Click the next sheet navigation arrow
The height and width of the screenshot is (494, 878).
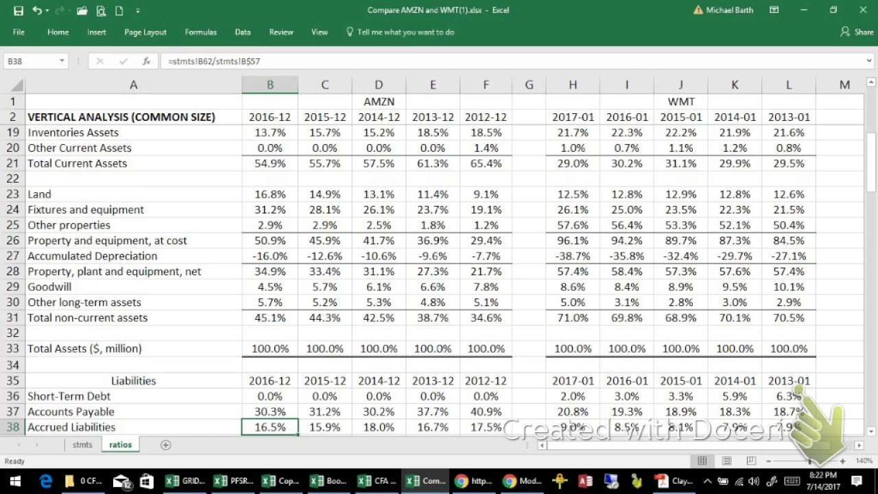[36, 445]
